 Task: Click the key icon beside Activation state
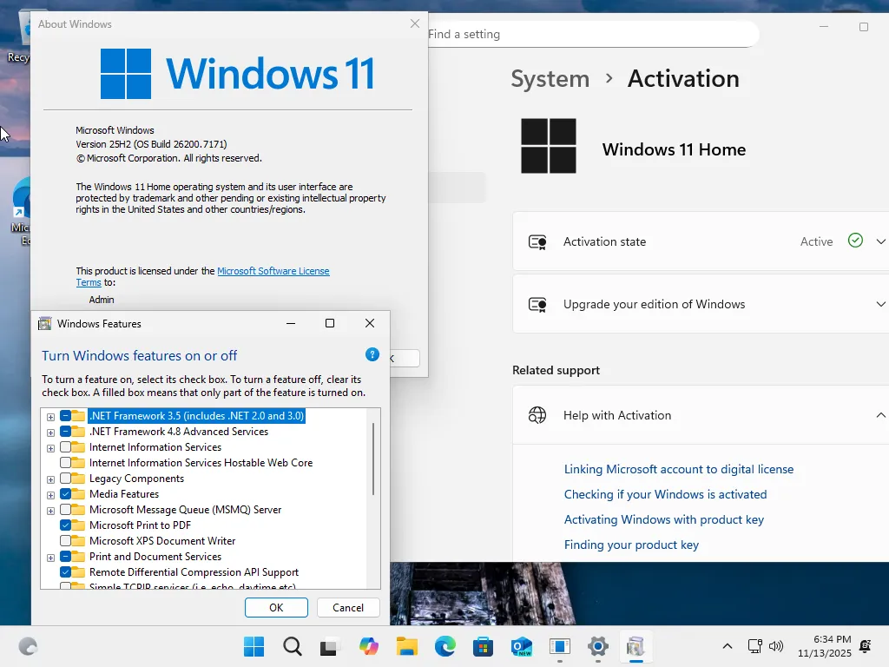click(x=537, y=241)
